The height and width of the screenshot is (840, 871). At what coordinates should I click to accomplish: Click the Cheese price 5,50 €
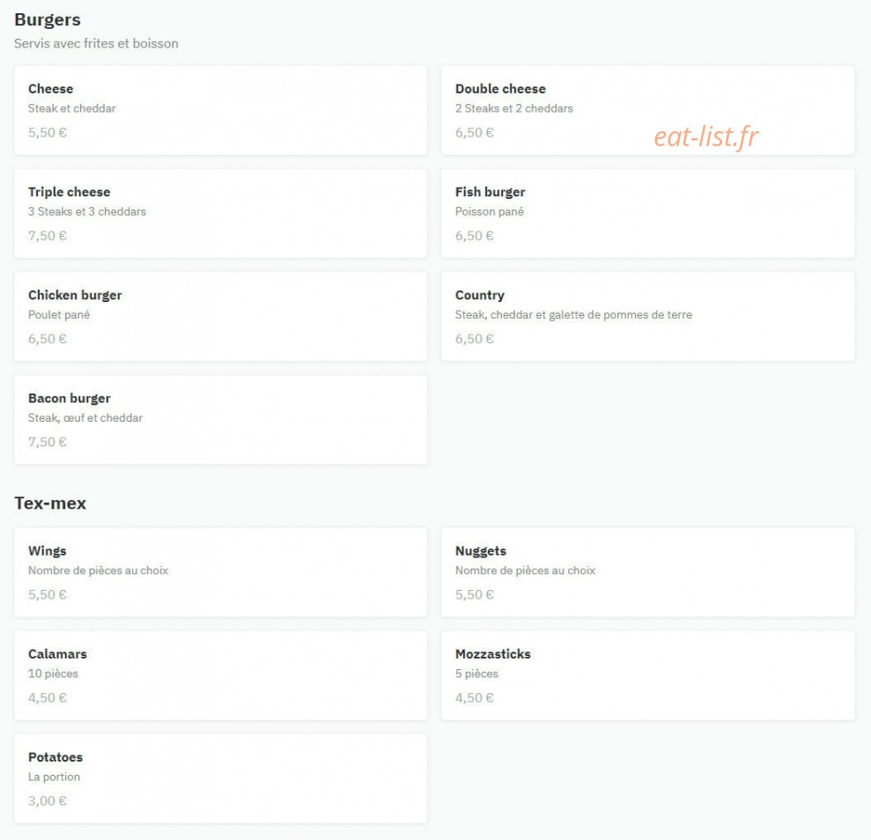pos(48,133)
